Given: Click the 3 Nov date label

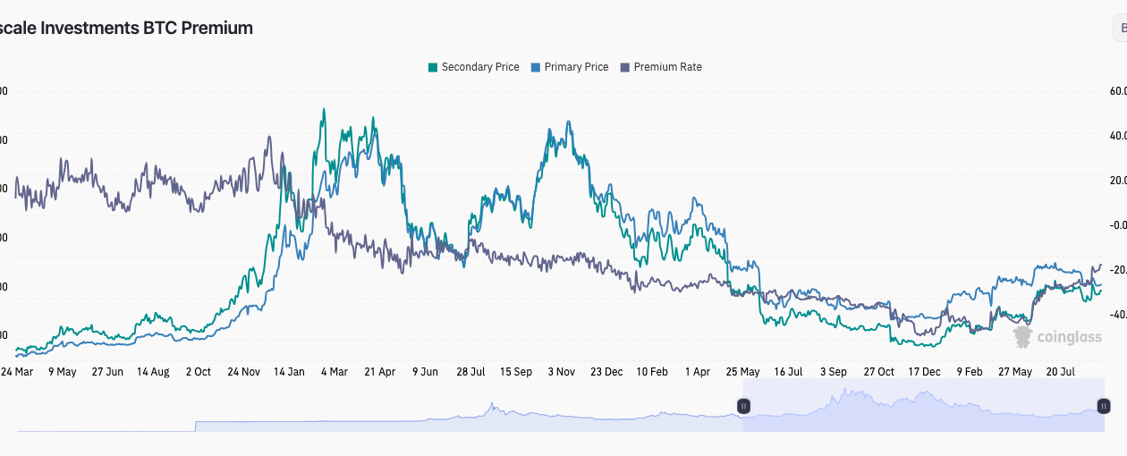Looking at the screenshot, I should pyautogui.click(x=561, y=371).
